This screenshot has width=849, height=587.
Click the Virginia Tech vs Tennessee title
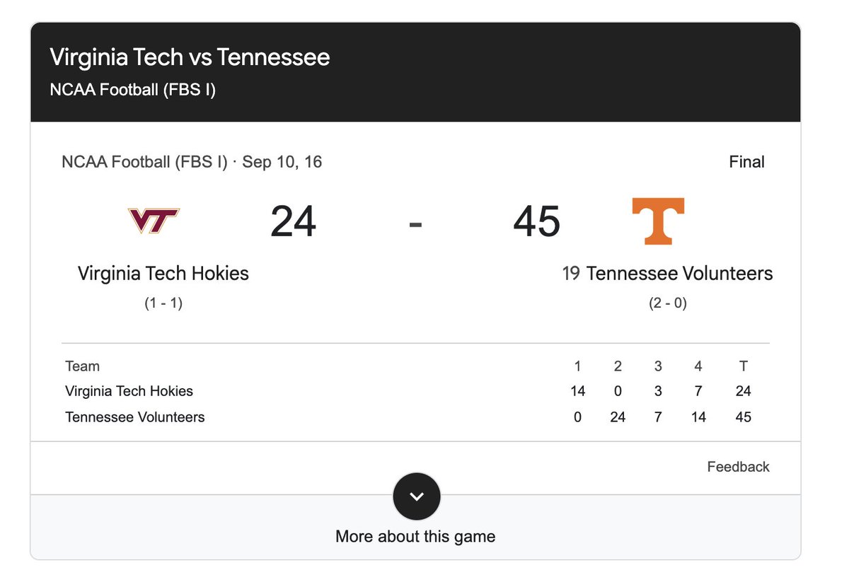pyautogui.click(x=190, y=57)
